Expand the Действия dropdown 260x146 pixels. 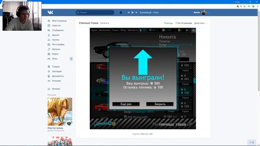click(200, 23)
